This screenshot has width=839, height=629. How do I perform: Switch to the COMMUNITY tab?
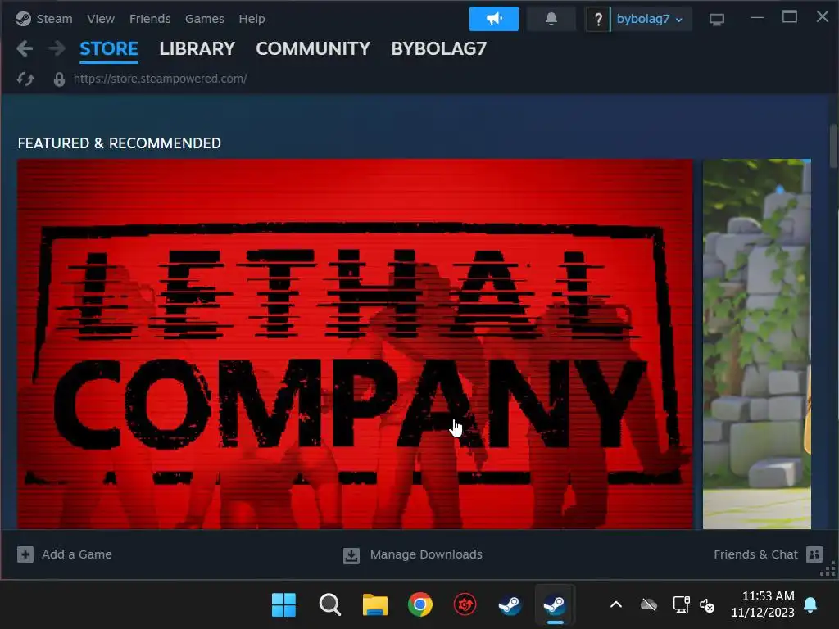pyautogui.click(x=313, y=48)
